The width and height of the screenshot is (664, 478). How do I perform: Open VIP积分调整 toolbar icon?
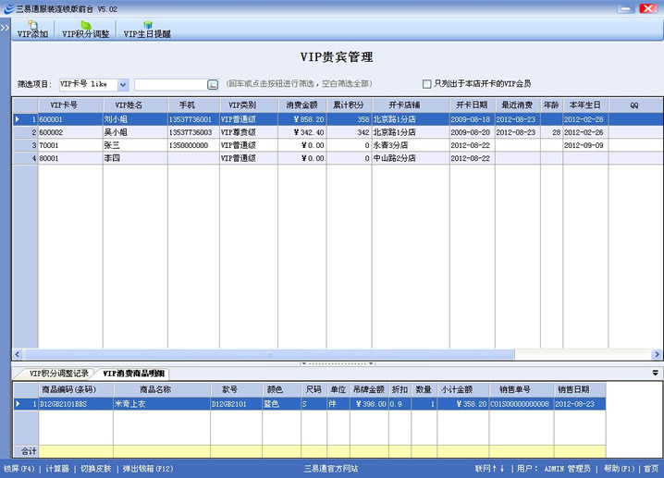[x=85, y=30]
